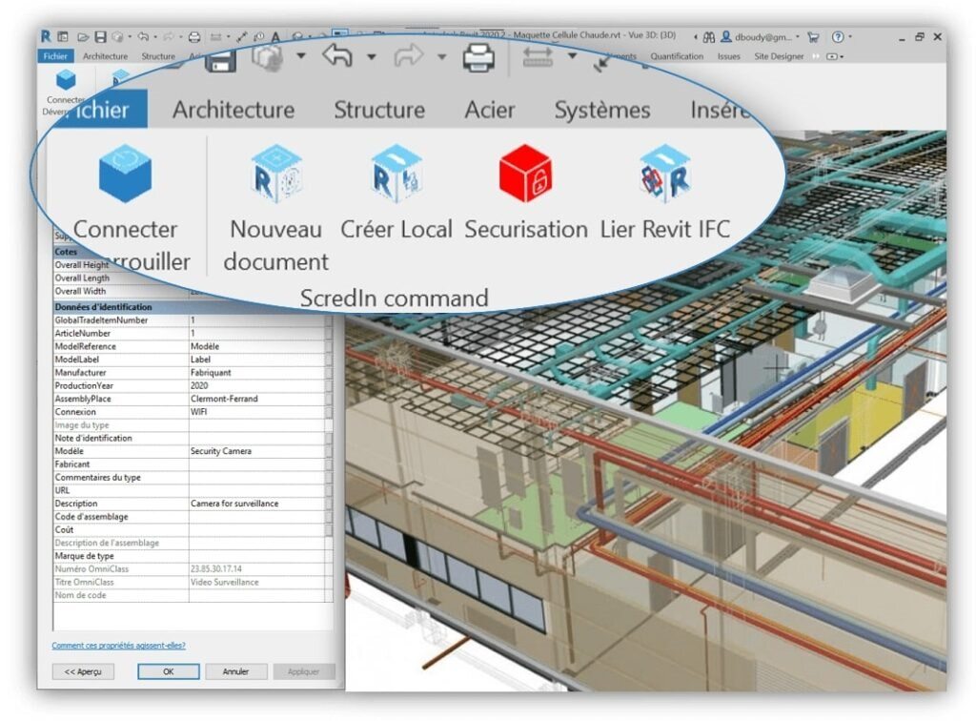Screen dimensions: 976x721
Task: Click the enlarged Undo arrow icon
Action: [337, 56]
